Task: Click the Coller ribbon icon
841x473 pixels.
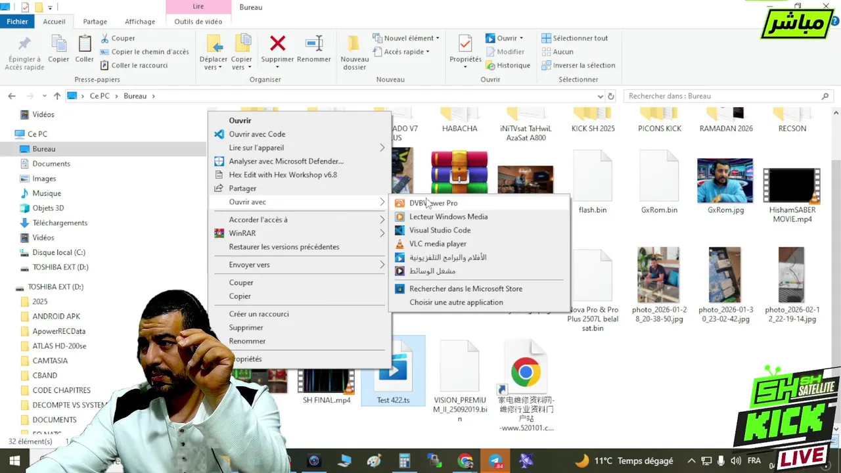Action: click(x=84, y=50)
